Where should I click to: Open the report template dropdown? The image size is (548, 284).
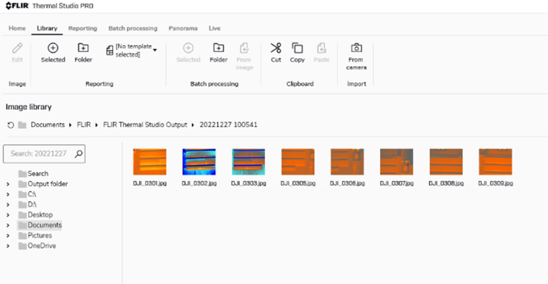155,50
